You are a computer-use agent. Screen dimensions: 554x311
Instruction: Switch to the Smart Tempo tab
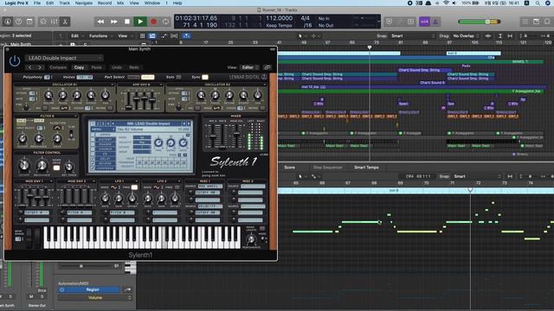click(366, 168)
